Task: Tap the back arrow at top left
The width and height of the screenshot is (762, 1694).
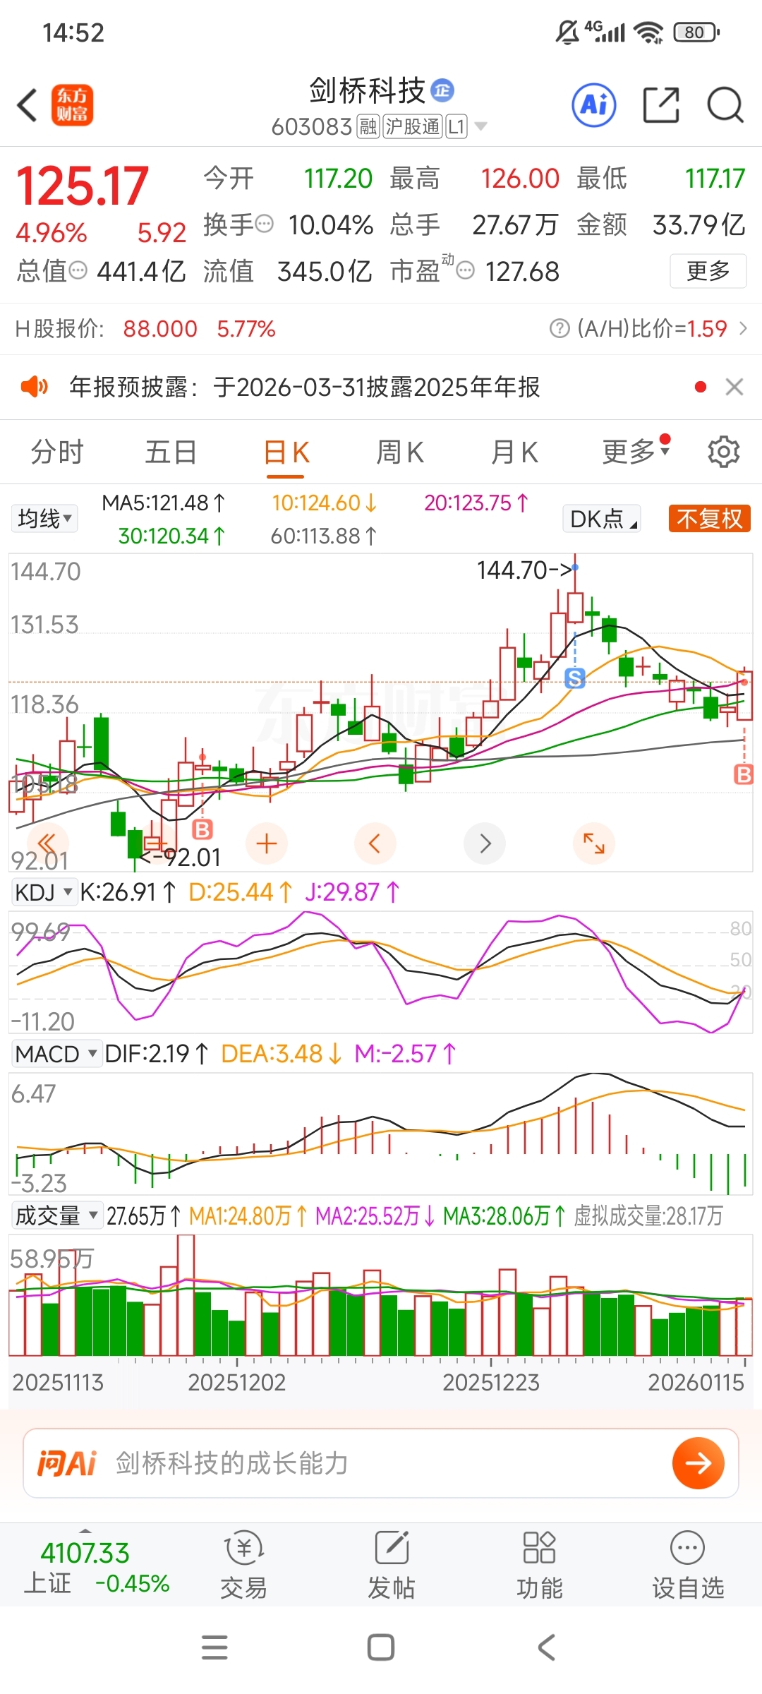Action: point(27,106)
